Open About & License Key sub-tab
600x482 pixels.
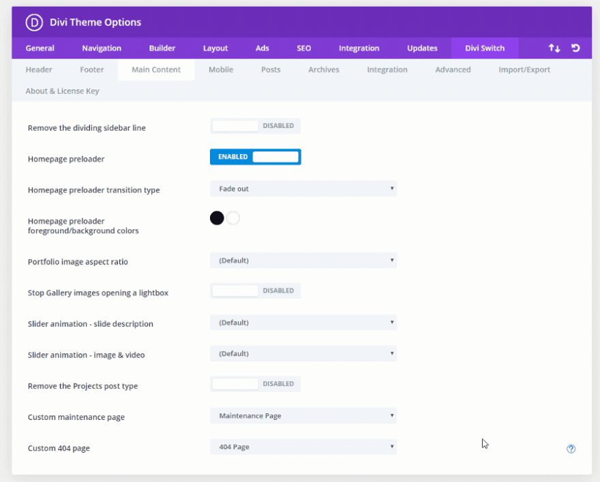coord(62,91)
